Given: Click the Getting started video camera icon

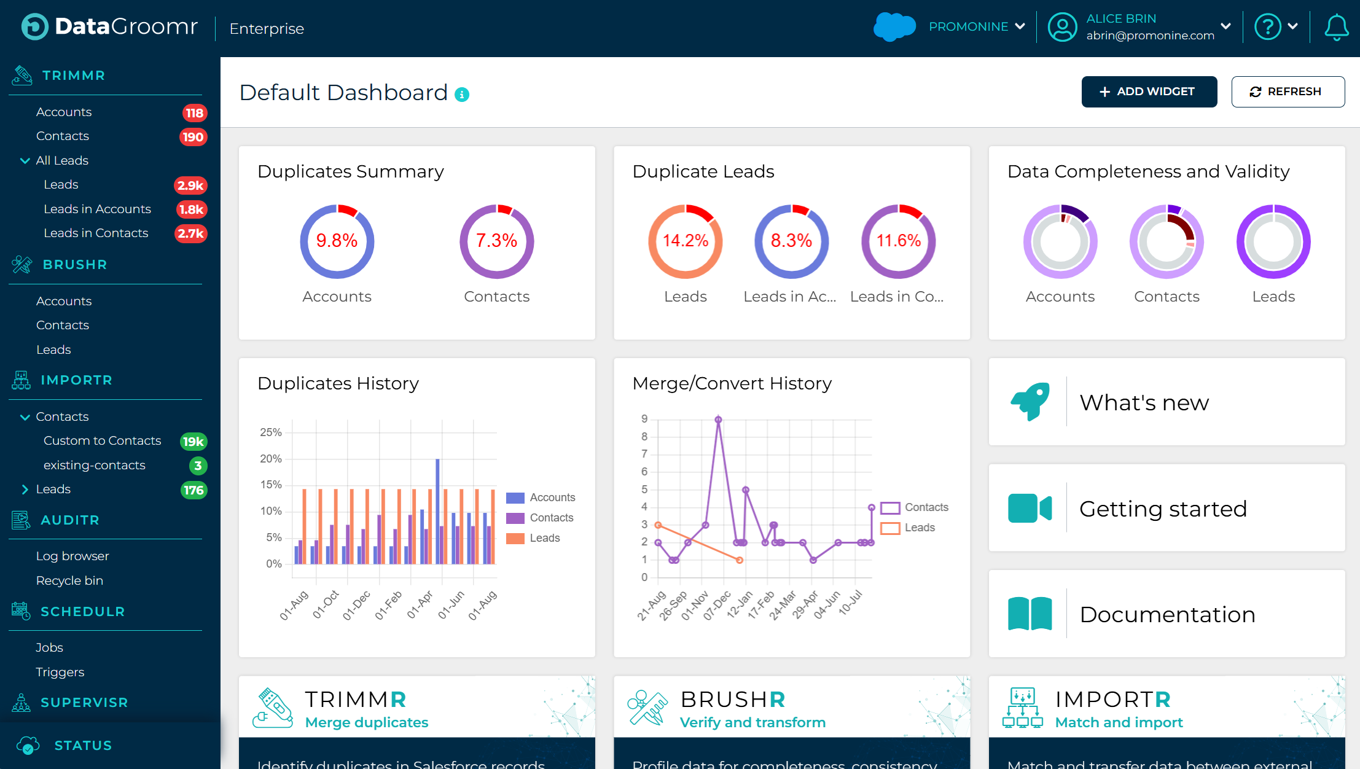Looking at the screenshot, I should pyautogui.click(x=1030, y=509).
